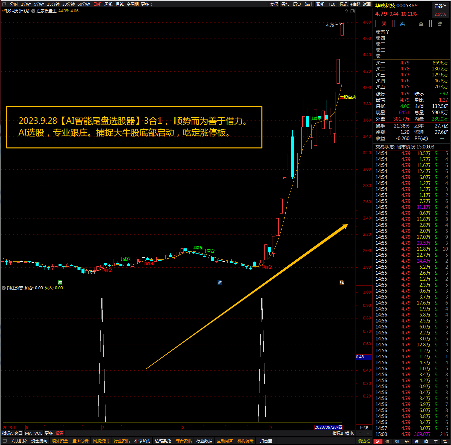This screenshot has width=451, height=445.
Task: Click the expand arrow beside 庄家操盘主 indicator
Action: (33, 11)
